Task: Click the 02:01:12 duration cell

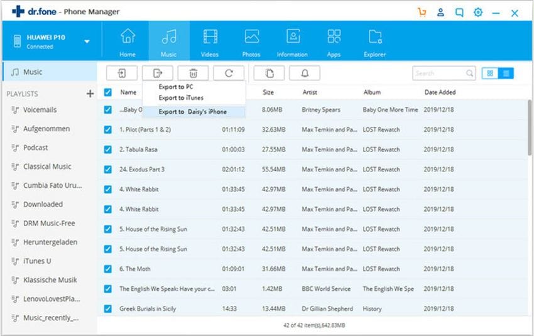Action: (x=233, y=169)
